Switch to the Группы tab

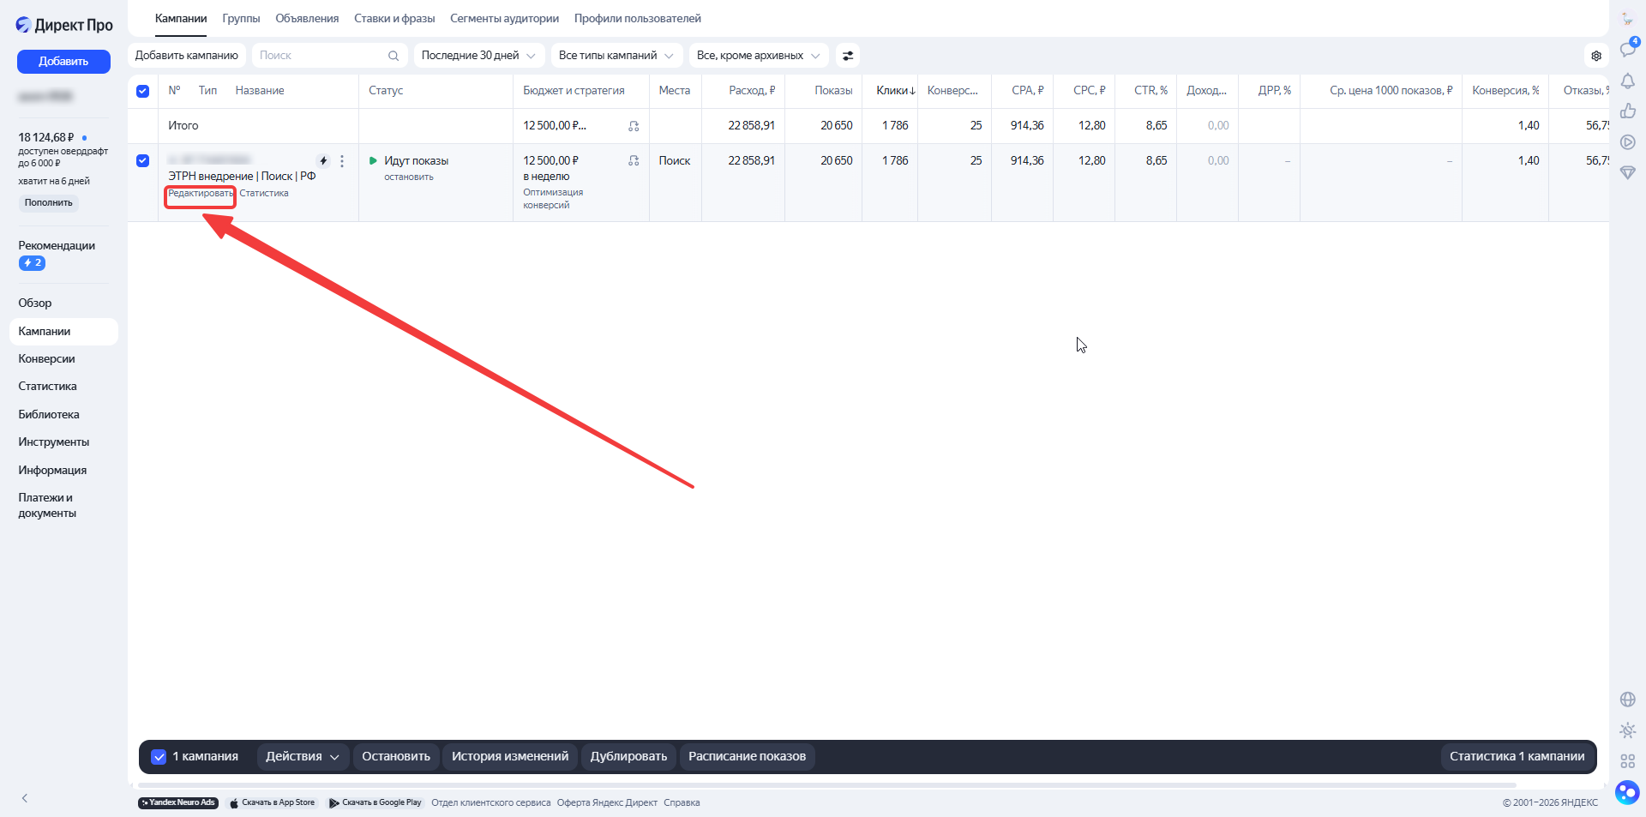(x=241, y=19)
